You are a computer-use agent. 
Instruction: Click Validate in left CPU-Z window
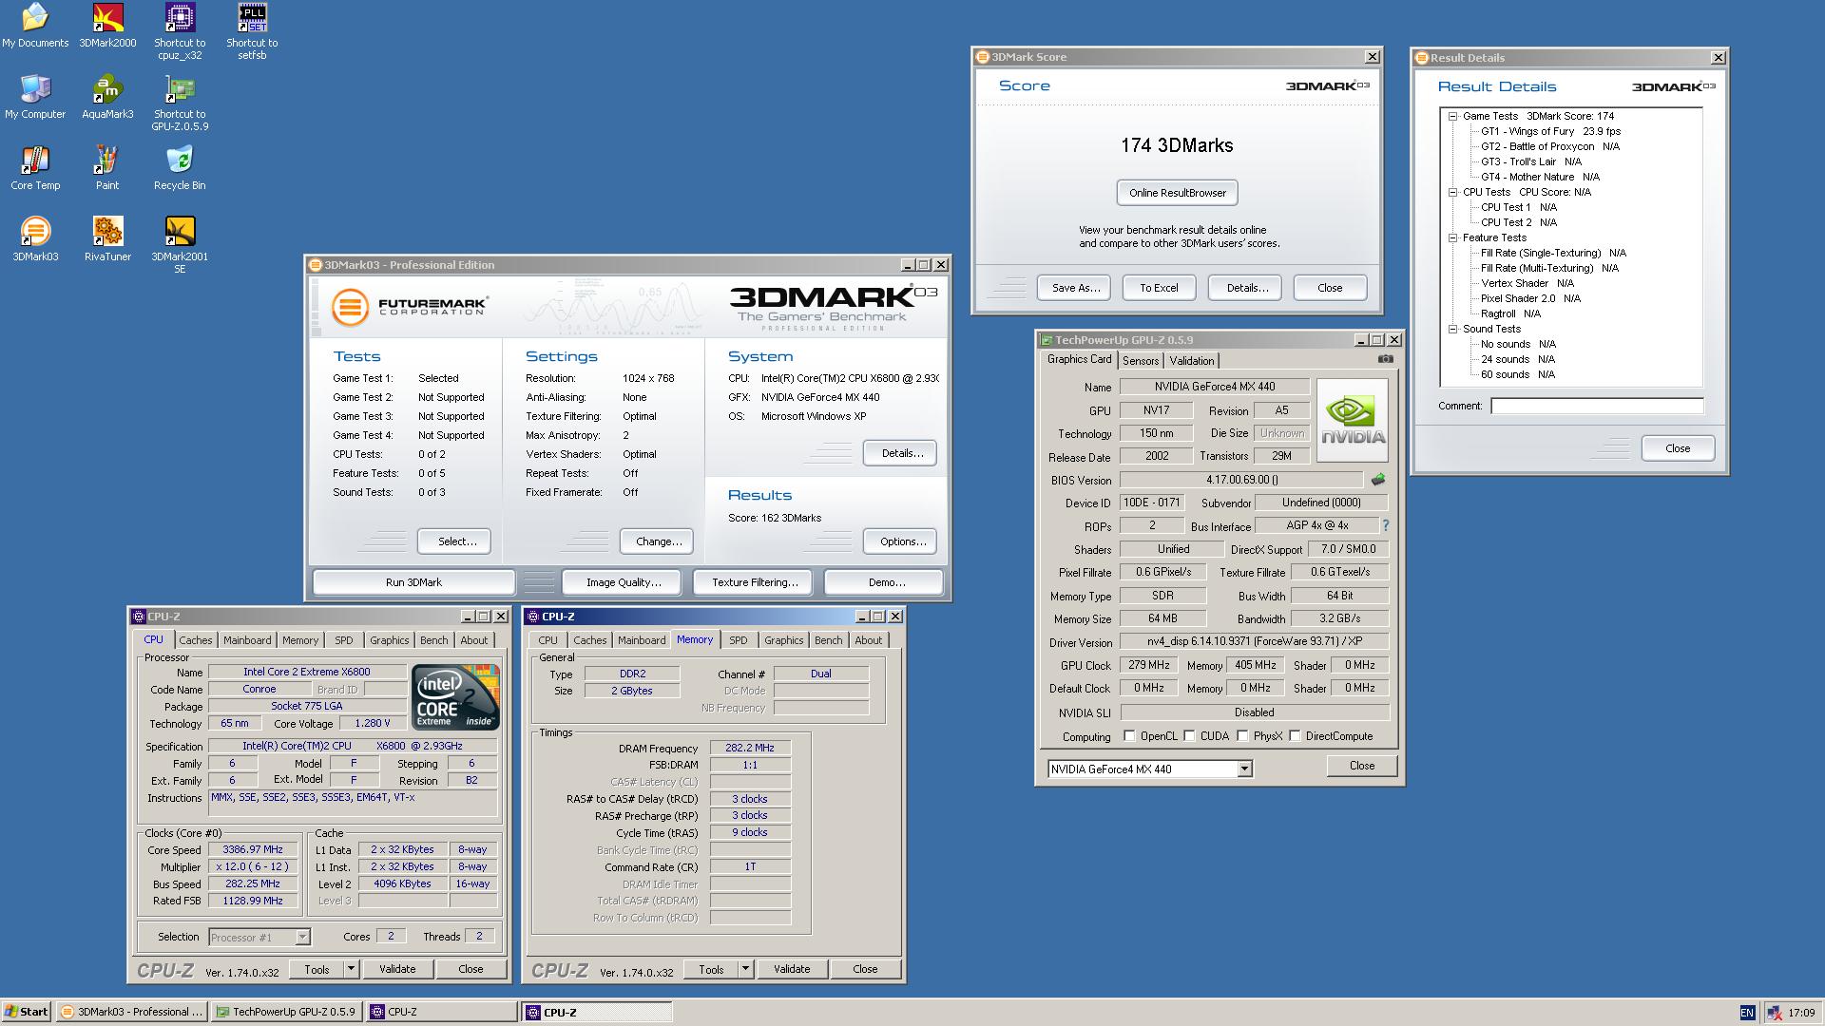click(397, 969)
